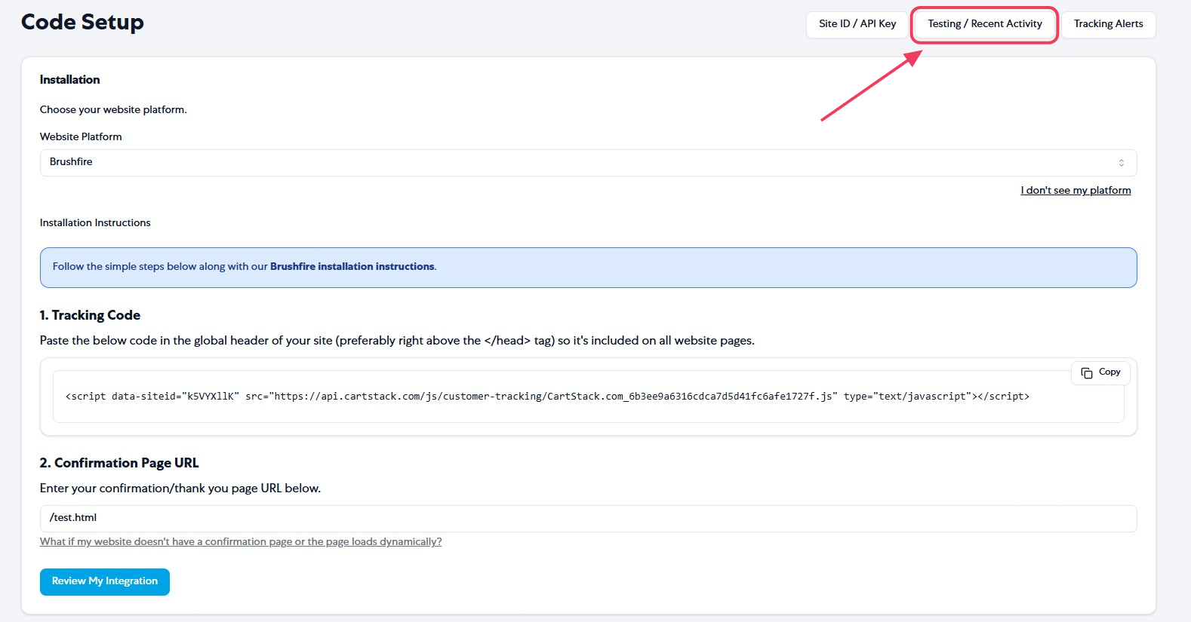Image resolution: width=1191 pixels, height=622 pixels.
Task: Click the Review My Integration button
Action: click(x=105, y=581)
